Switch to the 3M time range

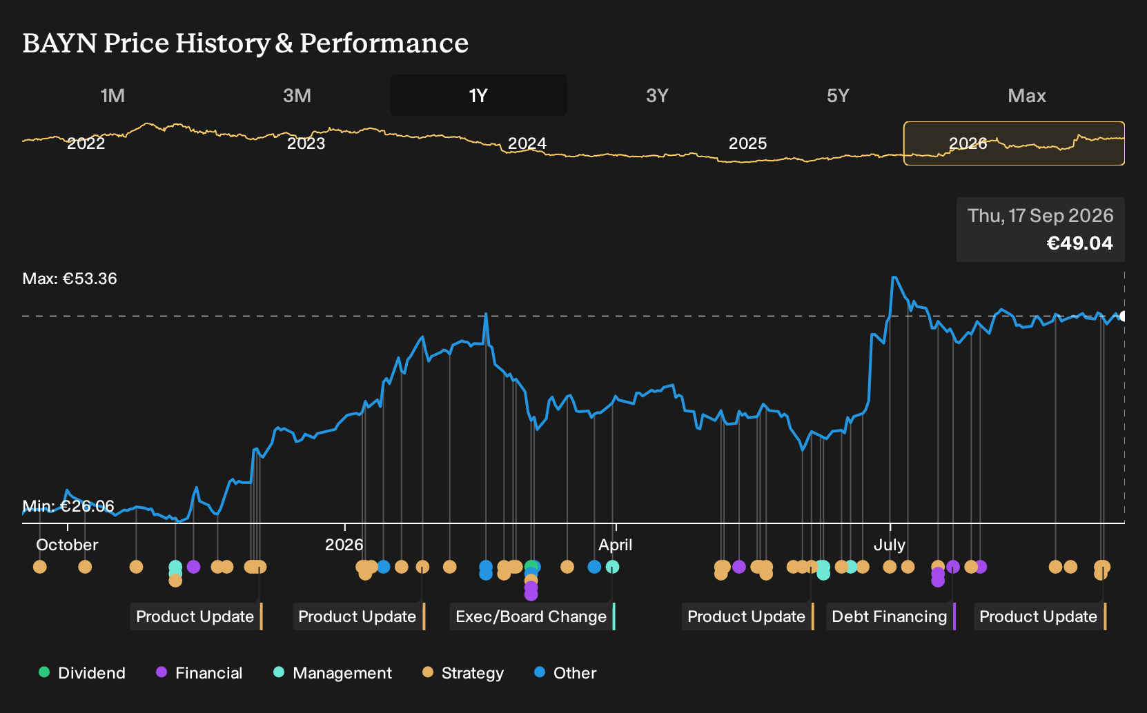coord(297,95)
